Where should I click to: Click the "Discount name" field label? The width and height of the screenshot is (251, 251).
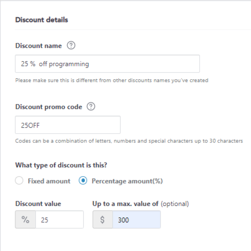pos(39,46)
